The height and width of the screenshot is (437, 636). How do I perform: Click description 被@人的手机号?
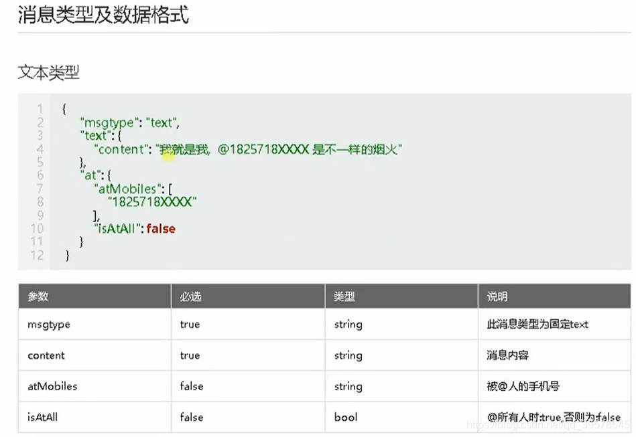coord(523,386)
